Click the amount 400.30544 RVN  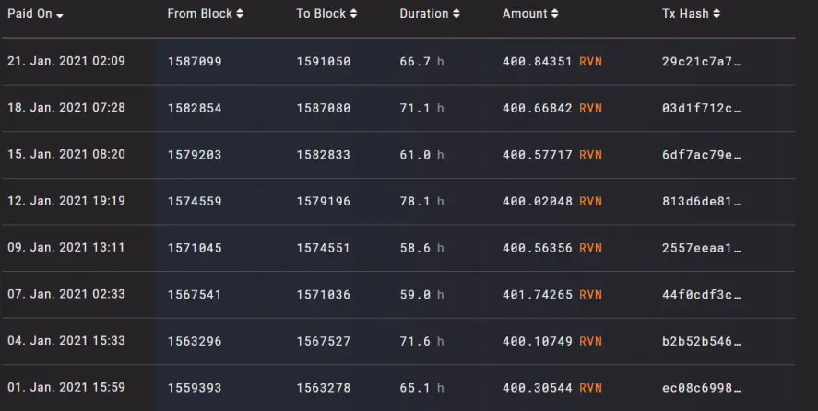(x=552, y=388)
